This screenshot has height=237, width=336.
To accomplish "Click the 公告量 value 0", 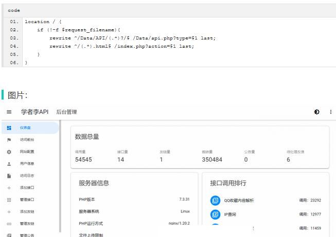I will click(x=246, y=160).
